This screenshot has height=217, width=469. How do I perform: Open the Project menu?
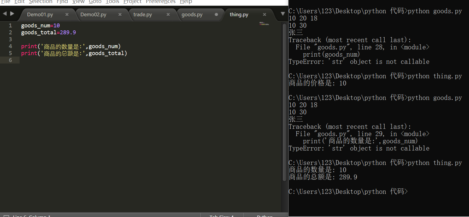pos(133,2)
